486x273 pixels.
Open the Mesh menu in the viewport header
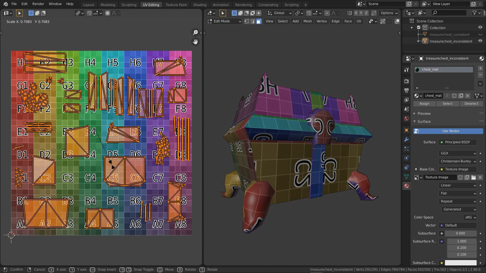click(x=308, y=21)
